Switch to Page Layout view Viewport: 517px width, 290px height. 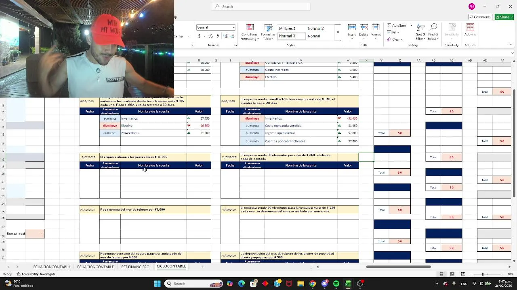(452, 274)
